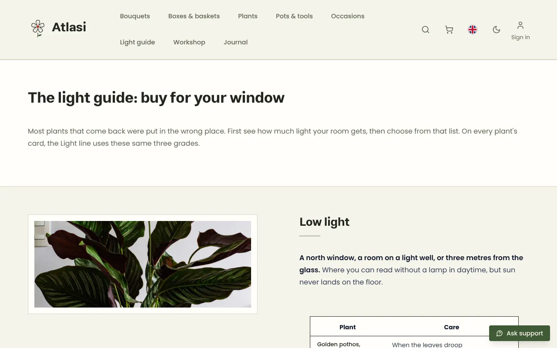Open Boxes & baskets category
The height and width of the screenshot is (348, 557).
tap(194, 16)
